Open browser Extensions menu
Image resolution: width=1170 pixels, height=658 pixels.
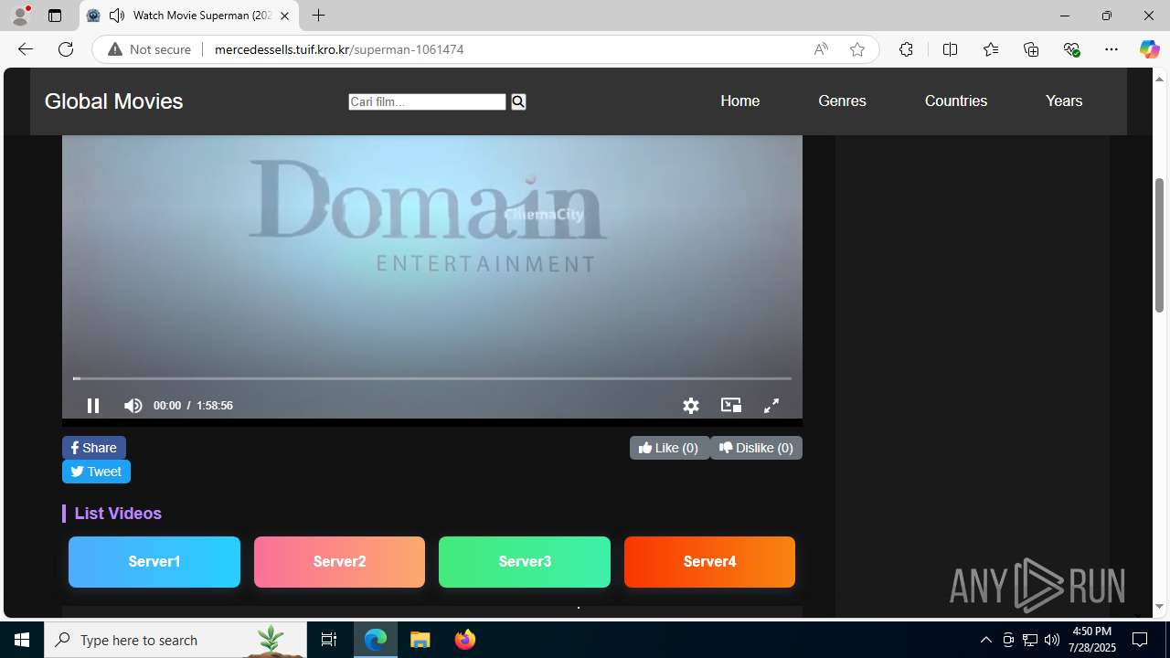906,49
